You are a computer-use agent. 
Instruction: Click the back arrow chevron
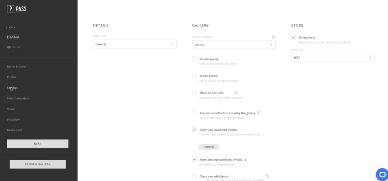[7, 28]
